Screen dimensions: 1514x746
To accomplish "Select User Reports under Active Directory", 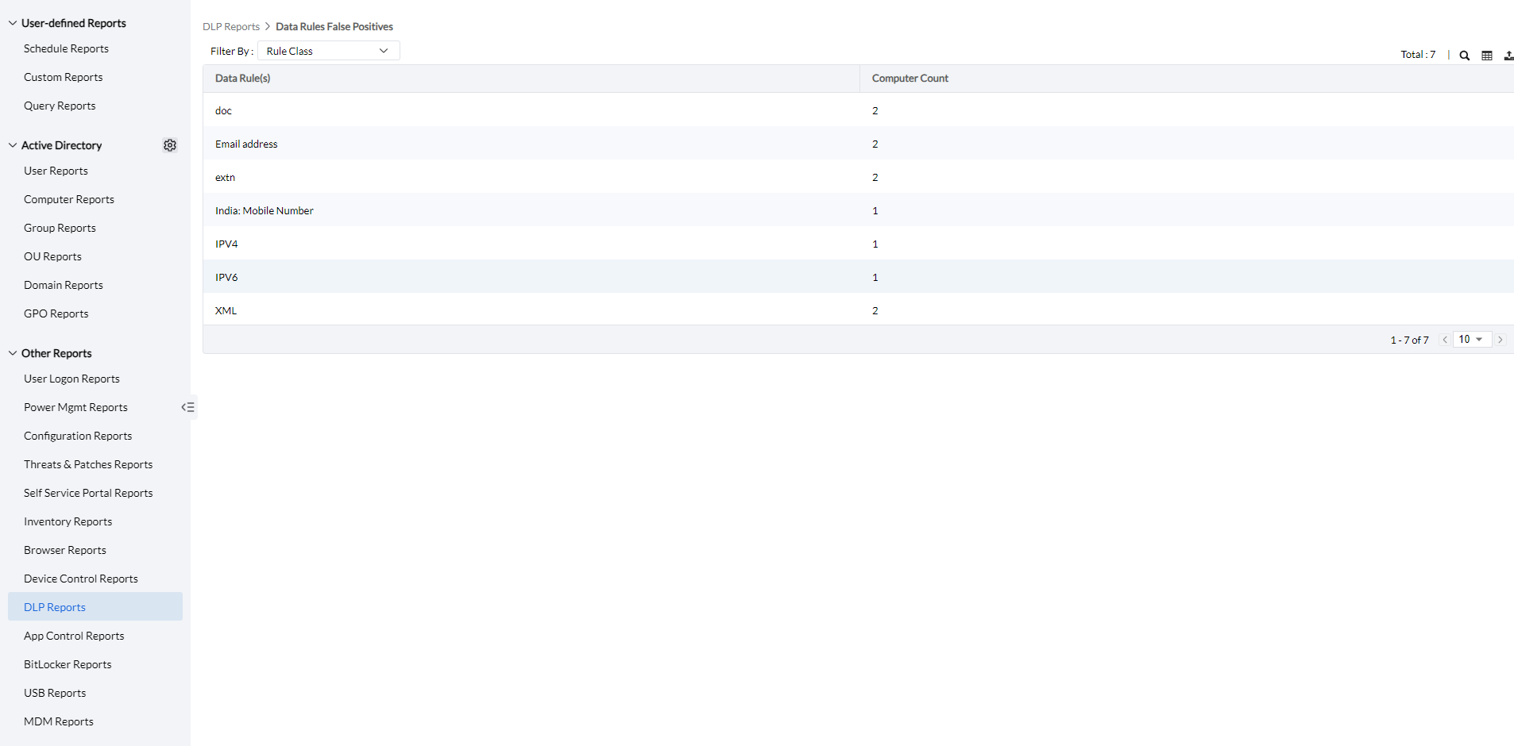I will point(56,171).
